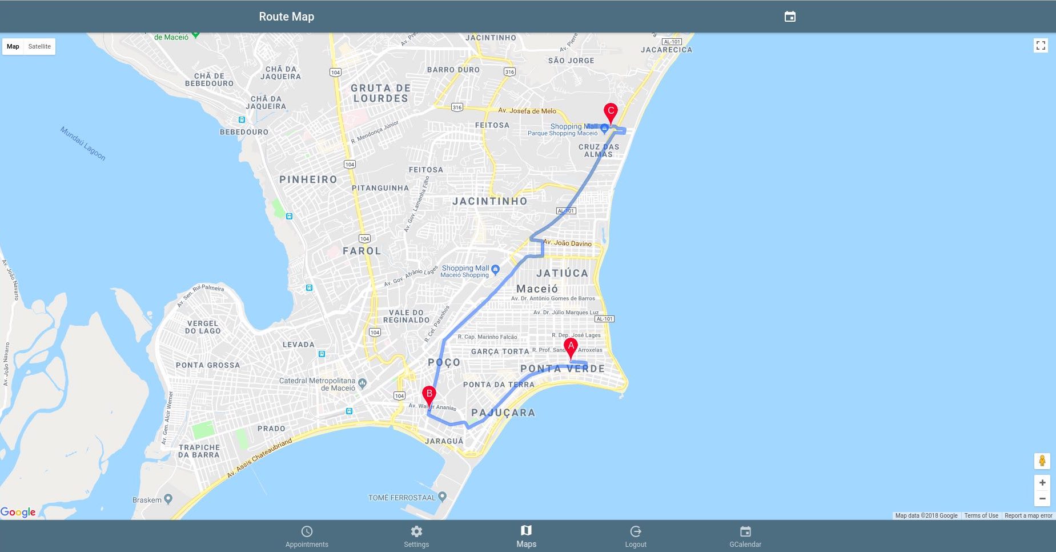
Task: Click the PINHEIRO neighborhood label
Action: coord(308,179)
